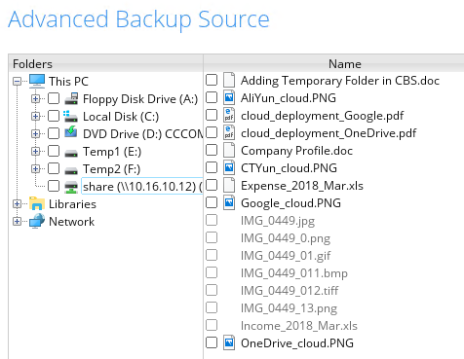464x359 pixels.
Task: Click the This PC computer icon
Action: tap(37, 81)
